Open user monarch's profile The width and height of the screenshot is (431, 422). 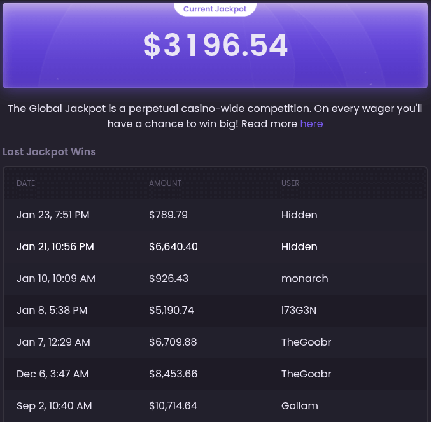click(305, 279)
